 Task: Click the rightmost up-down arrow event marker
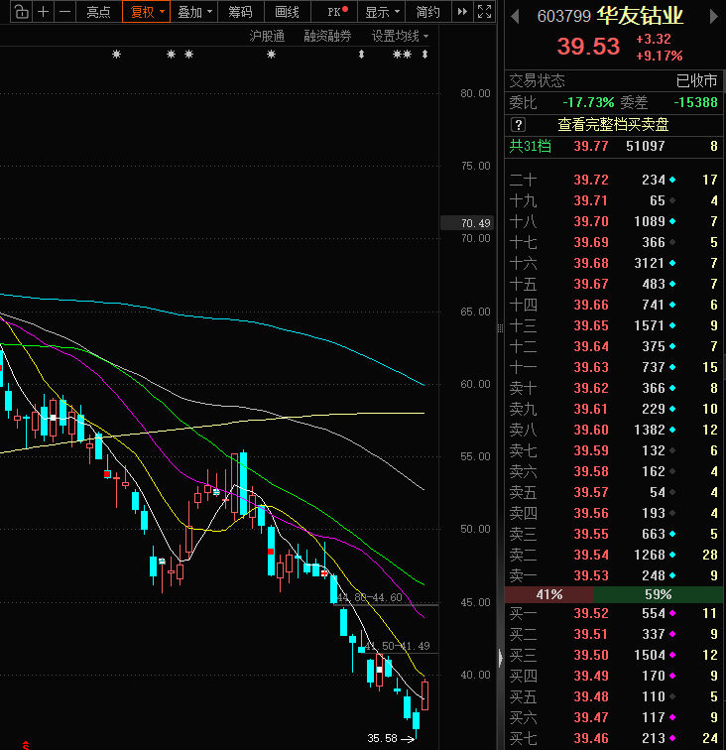pos(424,54)
